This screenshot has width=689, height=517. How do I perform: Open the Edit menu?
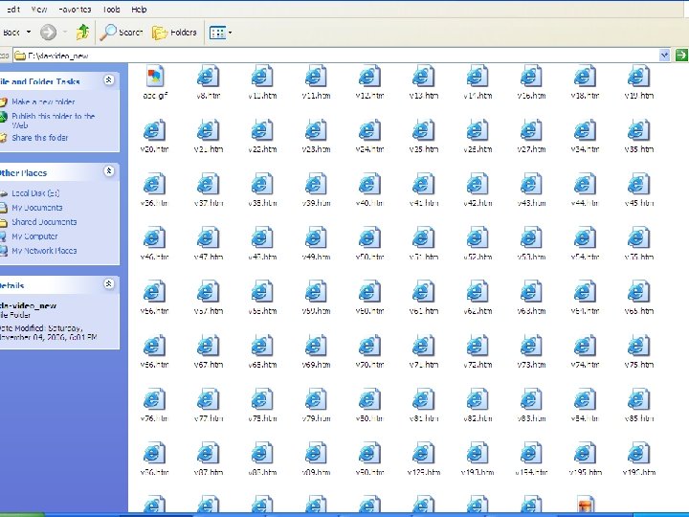coord(13,10)
